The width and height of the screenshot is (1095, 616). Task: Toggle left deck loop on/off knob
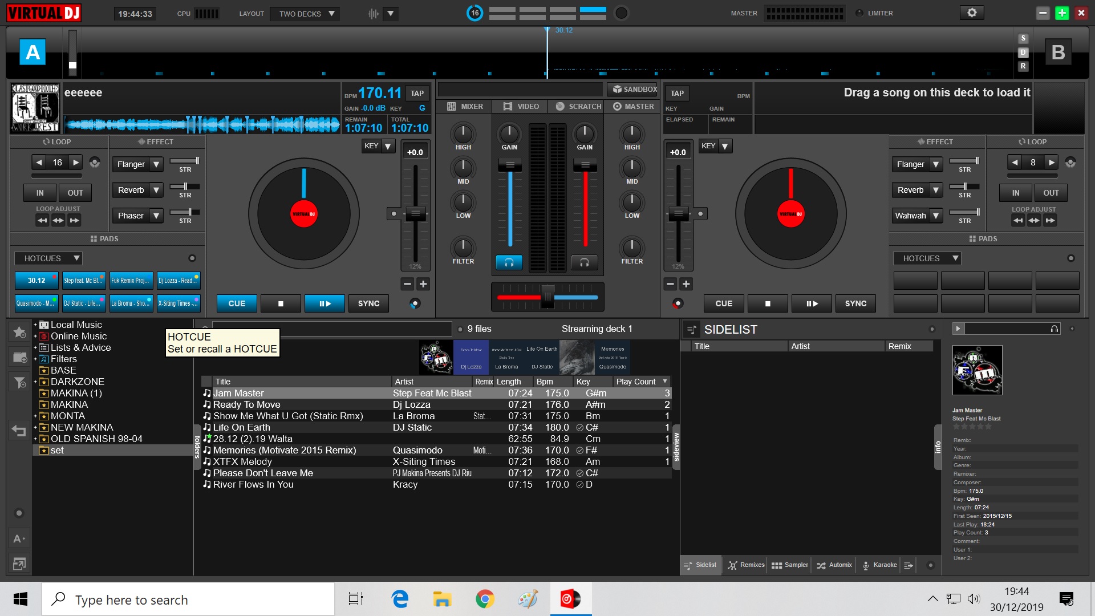pos(95,163)
